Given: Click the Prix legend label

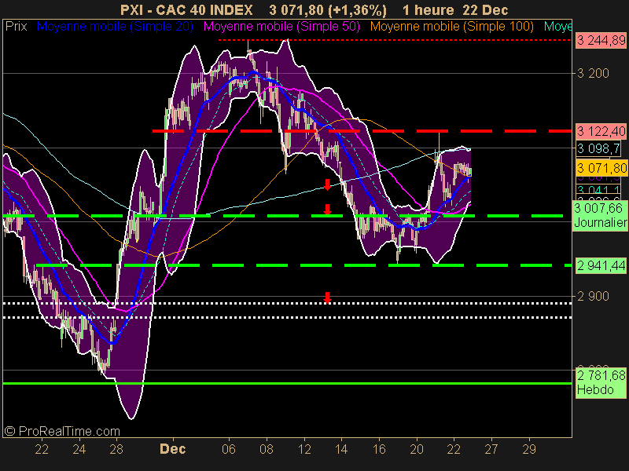Looking at the screenshot, I should (x=16, y=27).
